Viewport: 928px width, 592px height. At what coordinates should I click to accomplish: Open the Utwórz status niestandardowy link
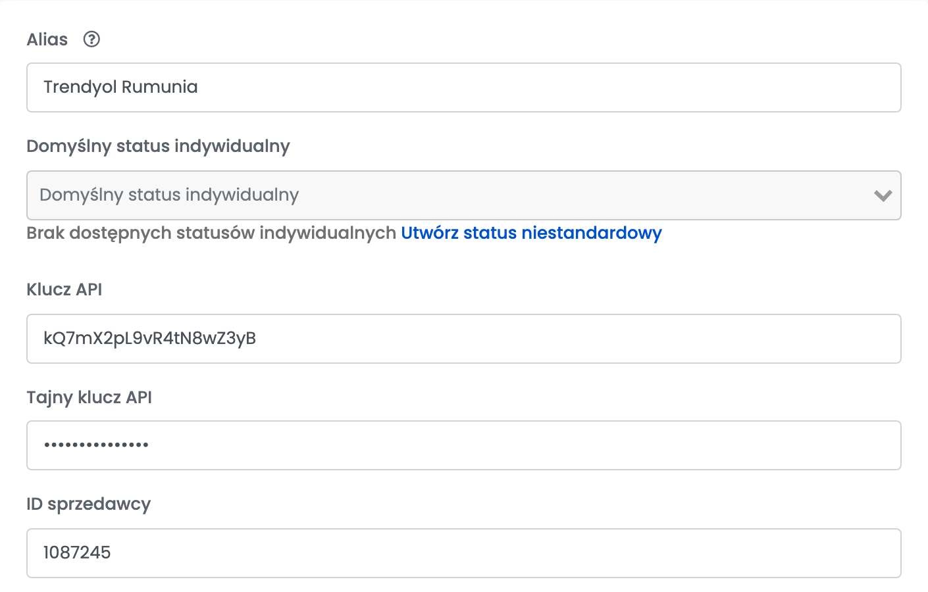click(x=531, y=233)
